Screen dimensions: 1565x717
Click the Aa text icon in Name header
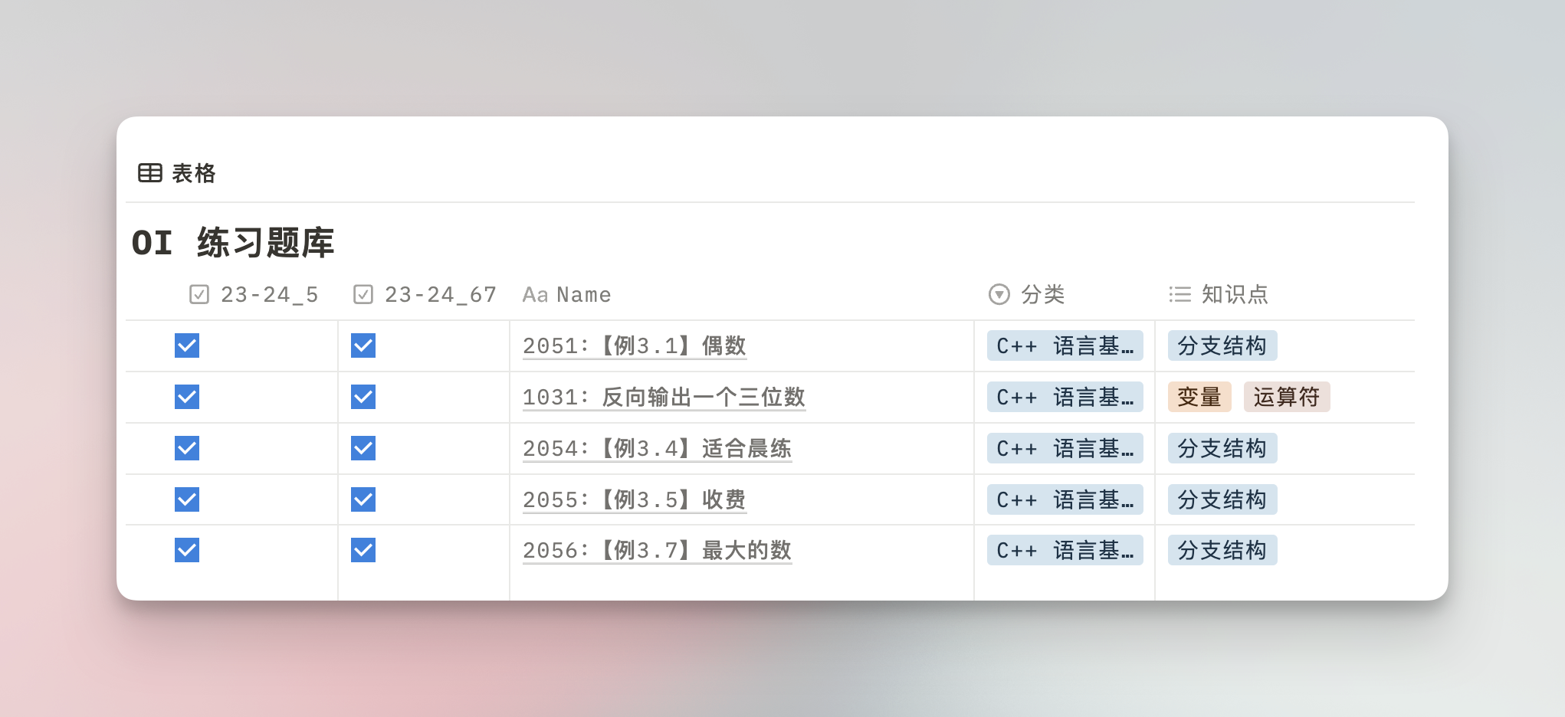click(535, 295)
